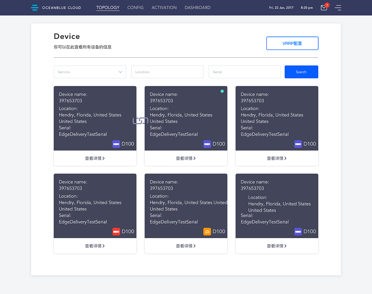372x294 pixels.
Task: Open 查看详情 under the red D100 card
Action: point(95,246)
